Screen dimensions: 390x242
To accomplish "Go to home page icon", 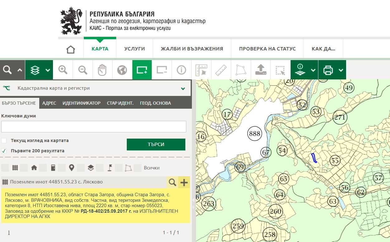I will (71, 49).
